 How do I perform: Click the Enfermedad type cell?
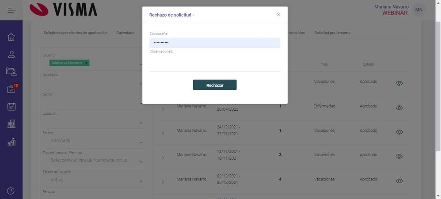[x=324, y=106]
